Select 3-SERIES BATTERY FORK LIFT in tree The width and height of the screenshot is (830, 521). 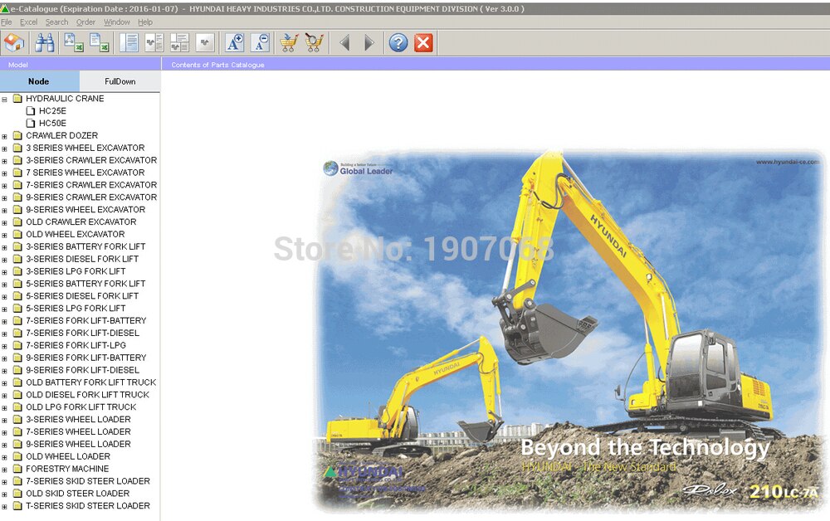click(85, 246)
